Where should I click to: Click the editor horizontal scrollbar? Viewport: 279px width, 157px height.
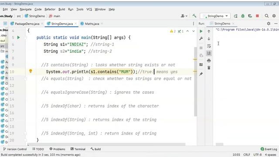click(x=106, y=144)
